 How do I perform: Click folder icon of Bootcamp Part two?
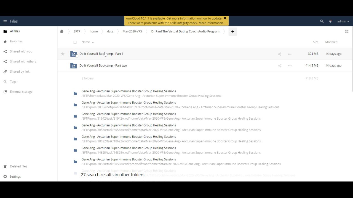[73, 66]
